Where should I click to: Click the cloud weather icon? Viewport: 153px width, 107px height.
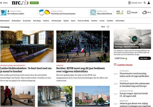click(145, 12)
